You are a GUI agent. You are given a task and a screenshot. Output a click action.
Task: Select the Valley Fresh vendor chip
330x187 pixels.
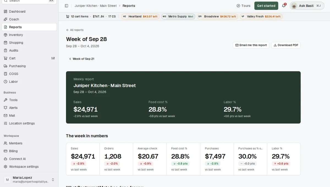[x=261, y=16]
